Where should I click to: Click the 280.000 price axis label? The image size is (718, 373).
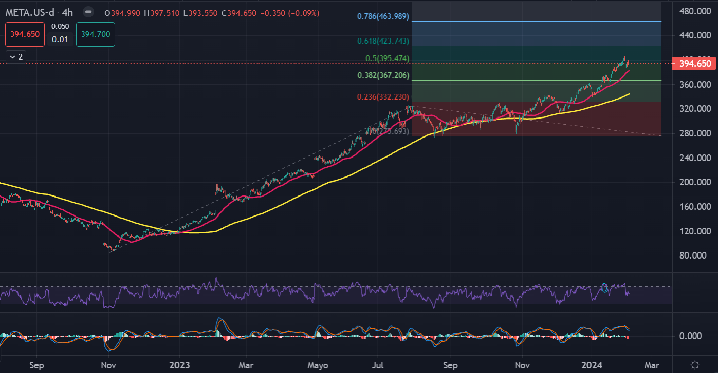point(695,133)
